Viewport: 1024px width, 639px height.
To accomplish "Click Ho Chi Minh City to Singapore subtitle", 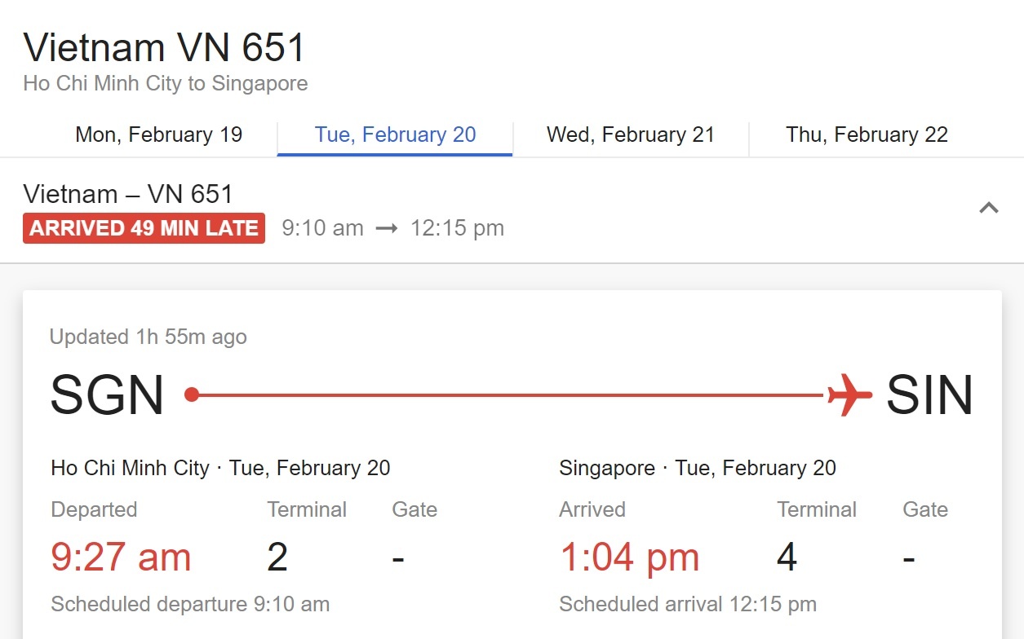I will [166, 83].
